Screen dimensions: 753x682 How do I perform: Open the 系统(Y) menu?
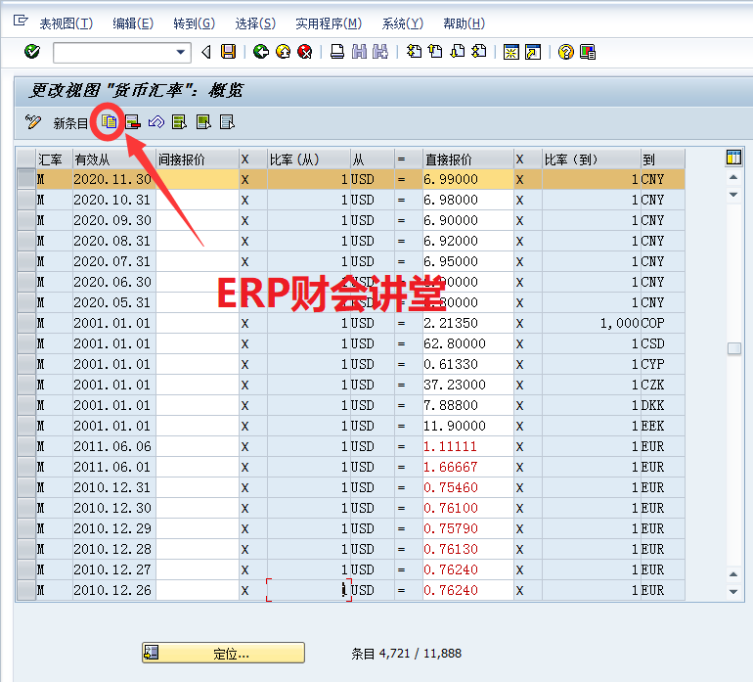tap(402, 23)
